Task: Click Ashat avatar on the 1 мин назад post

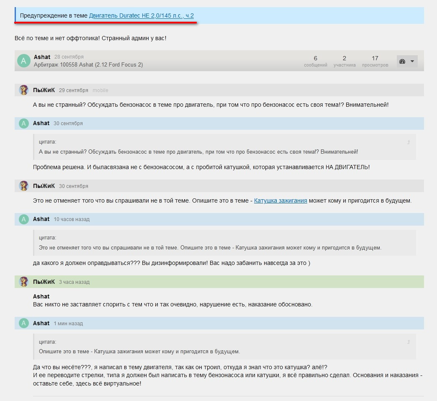Action: pos(24,323)
